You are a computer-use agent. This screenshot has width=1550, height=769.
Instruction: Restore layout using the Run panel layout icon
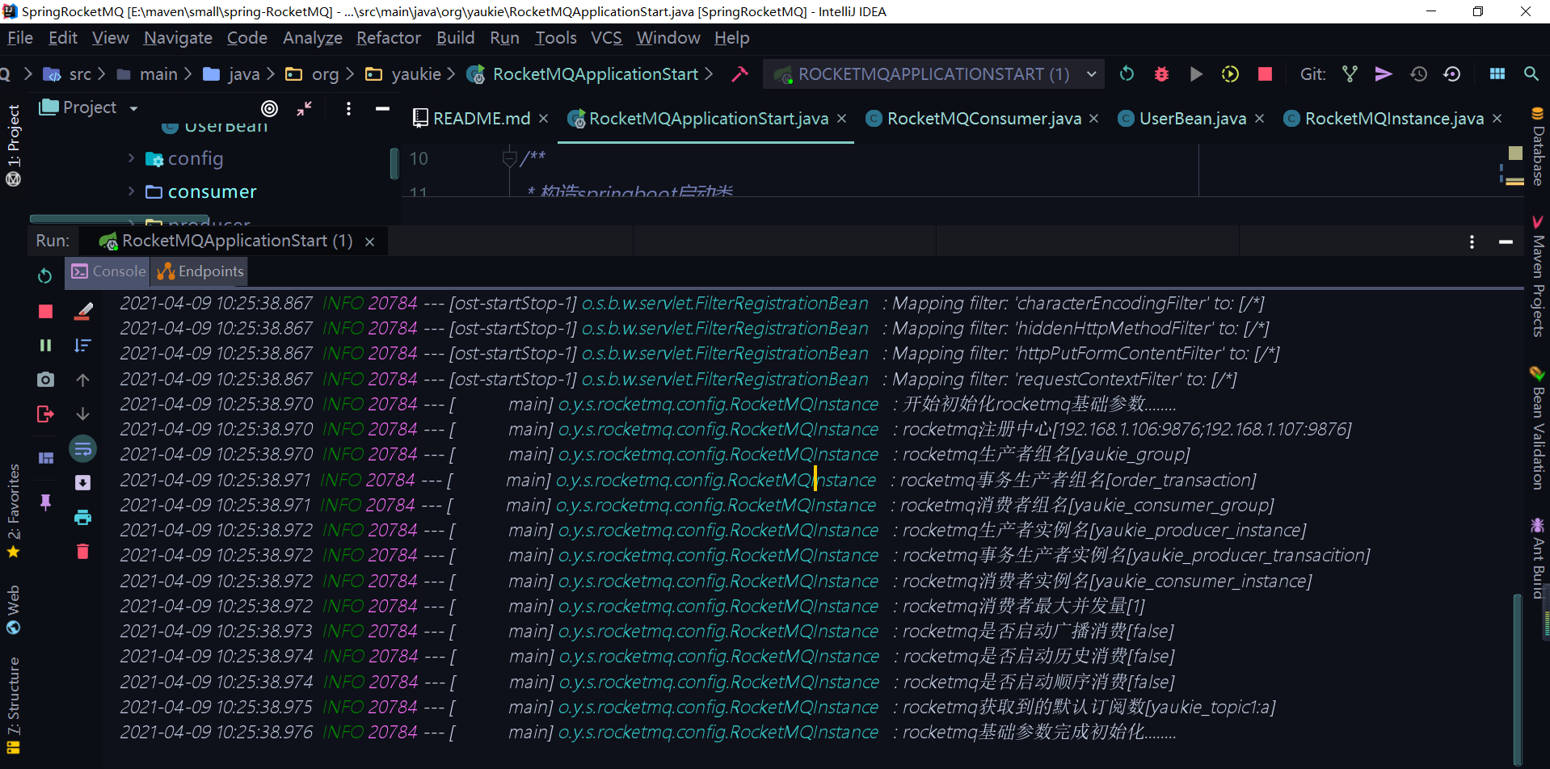coord(45,458)
